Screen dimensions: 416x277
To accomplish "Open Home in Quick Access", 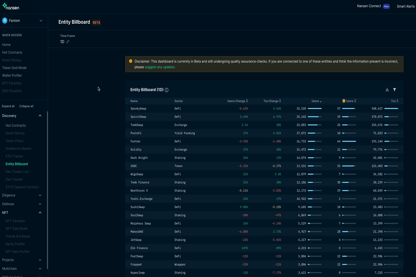I will pos(7,45).
